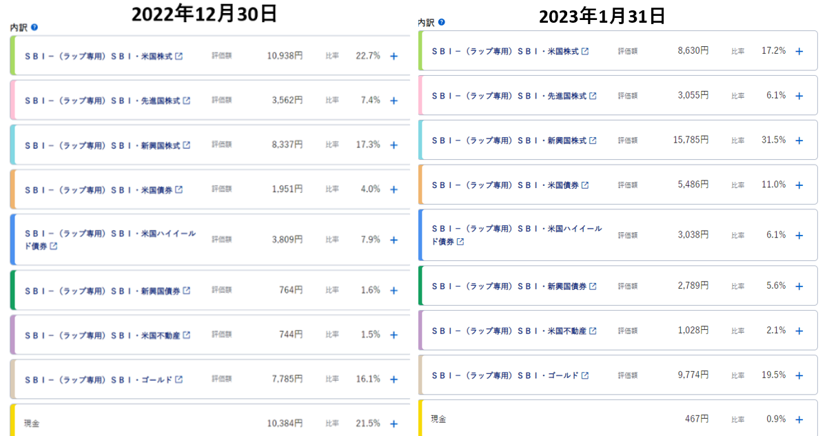Open SBI・米国不動産 fund link in 1,028円 row

(x=509, y=331)
